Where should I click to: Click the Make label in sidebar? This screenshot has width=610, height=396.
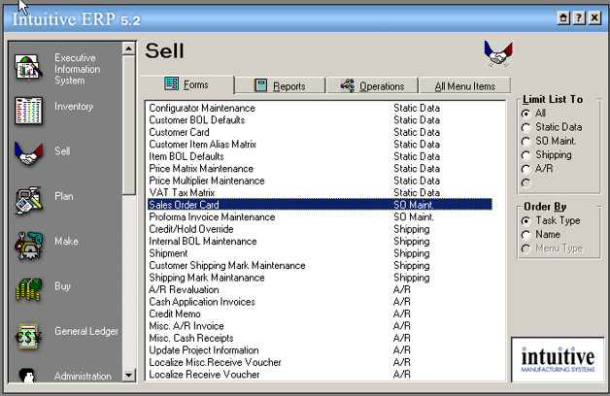pos(66,242)
